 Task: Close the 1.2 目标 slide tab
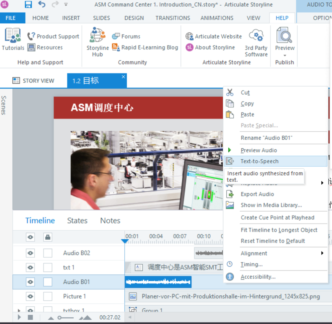123,77
